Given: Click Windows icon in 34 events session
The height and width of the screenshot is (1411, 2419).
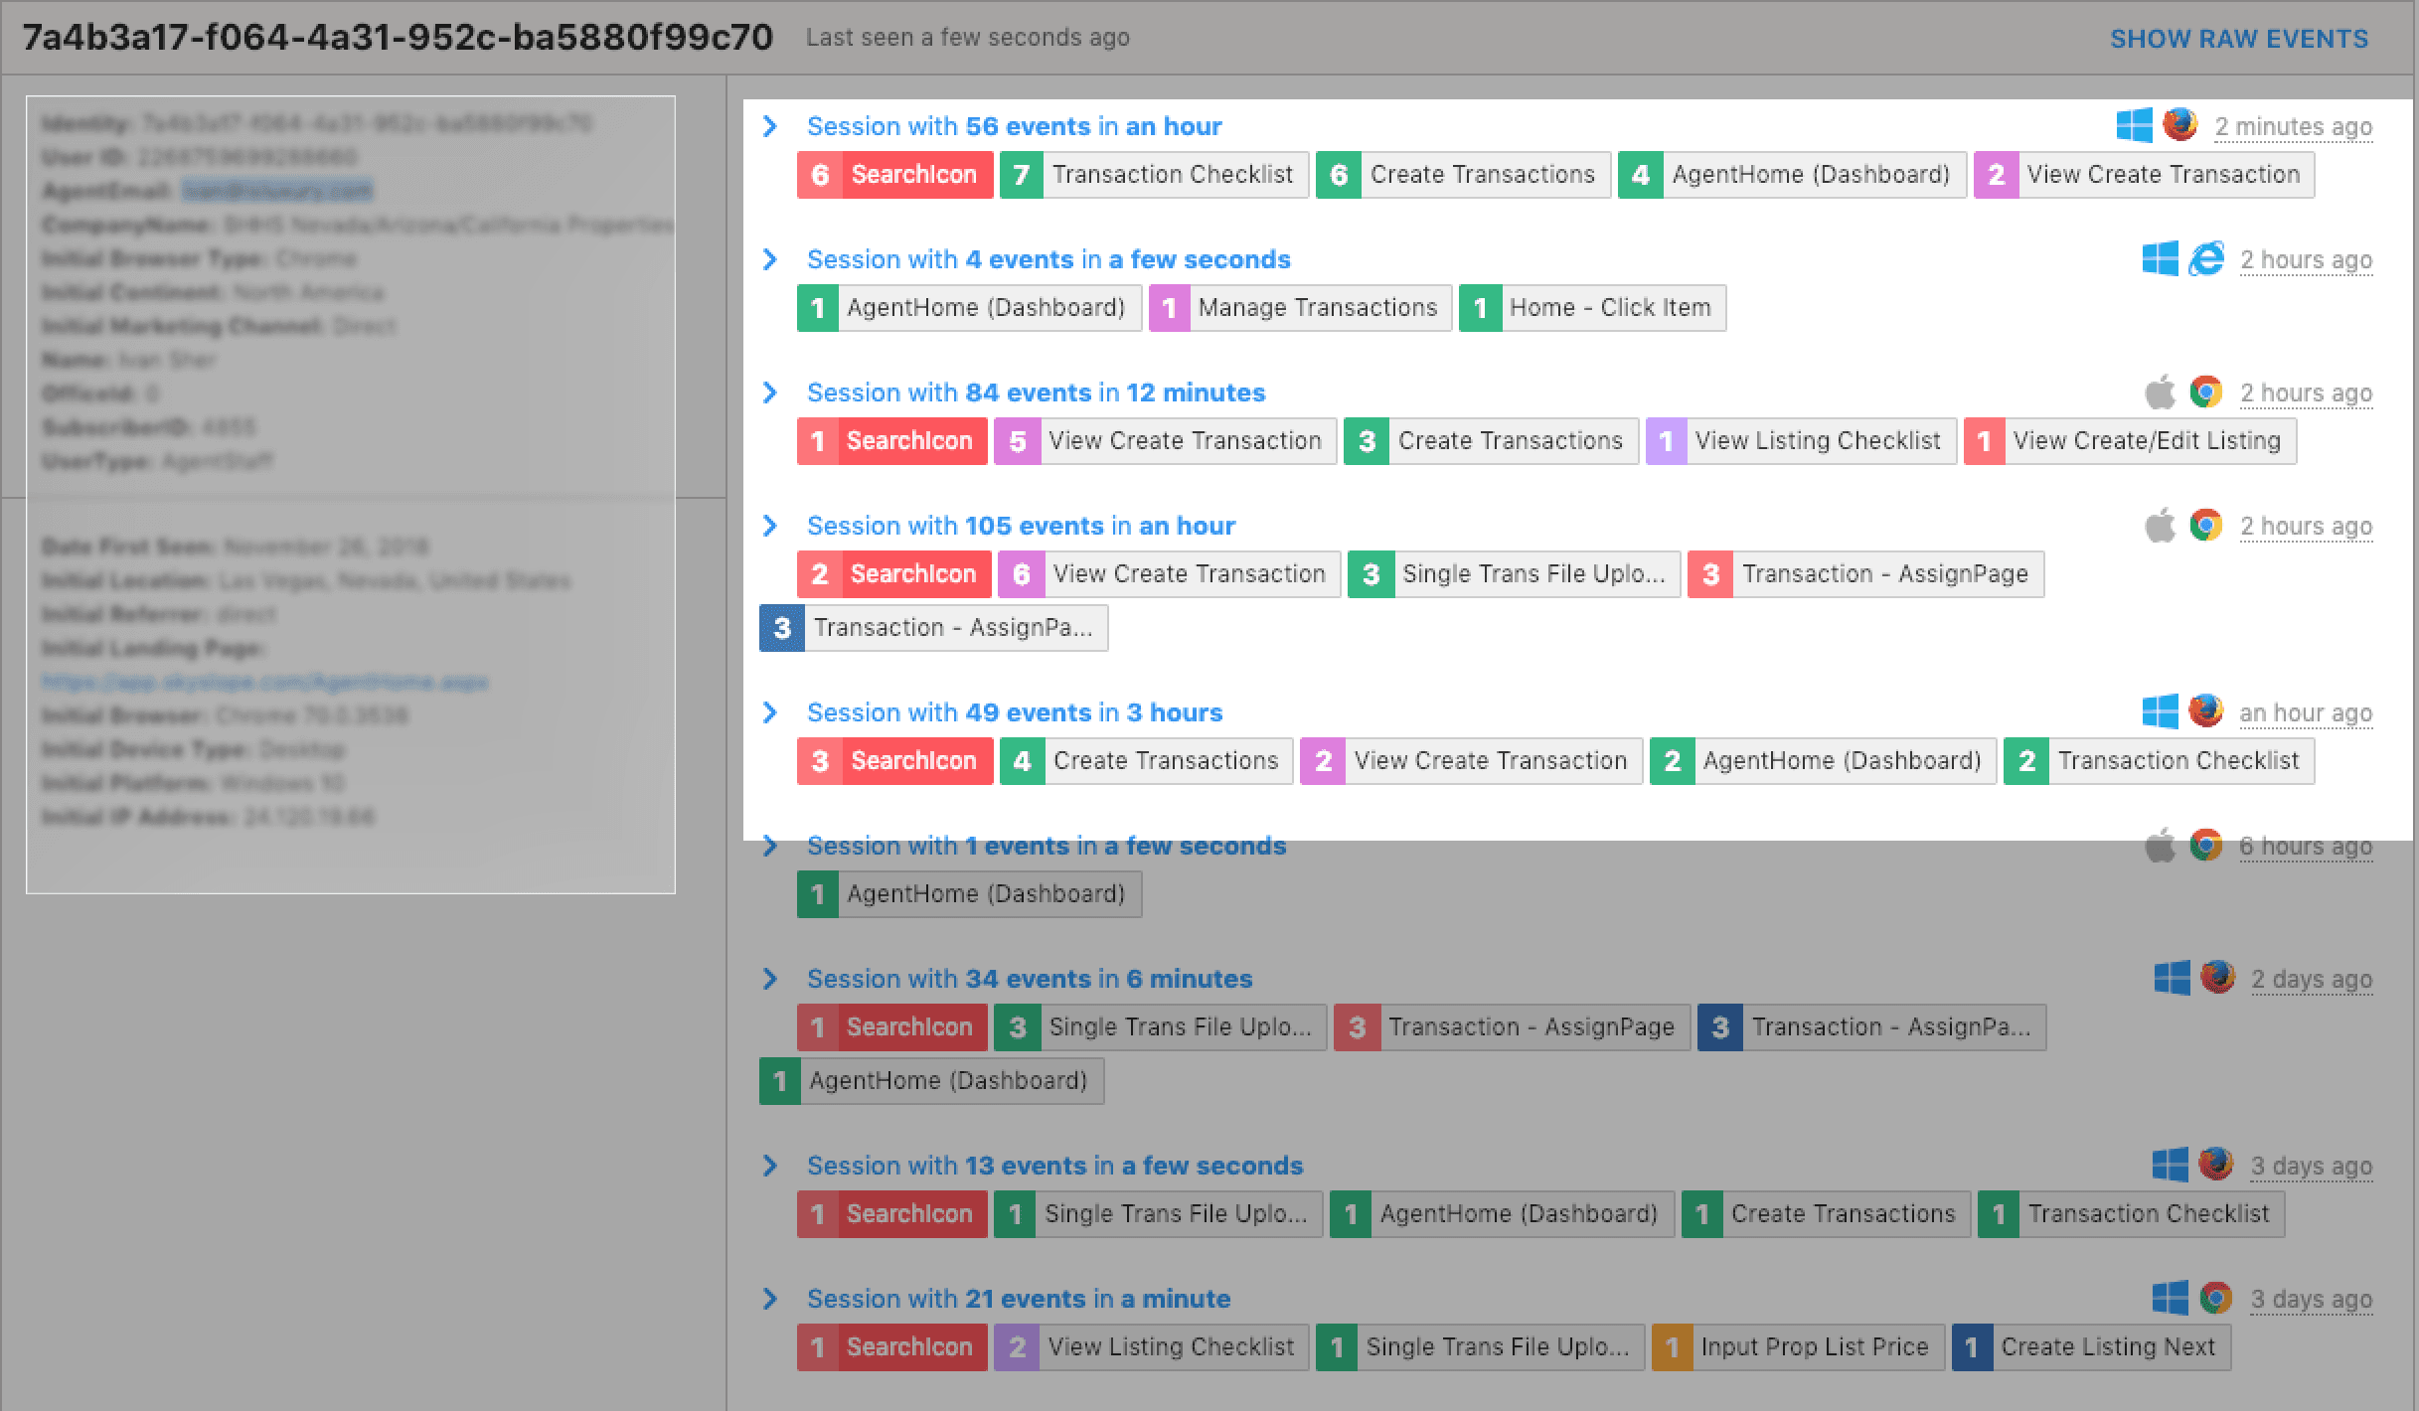Looking at the screenshot, I should 2171,978.
